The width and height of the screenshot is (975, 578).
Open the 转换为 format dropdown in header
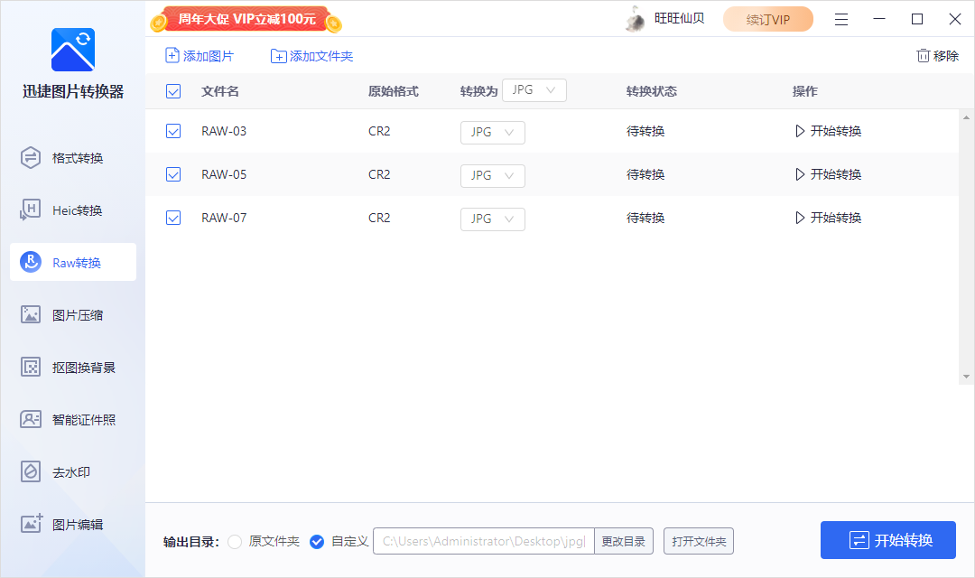click(534, 90)
